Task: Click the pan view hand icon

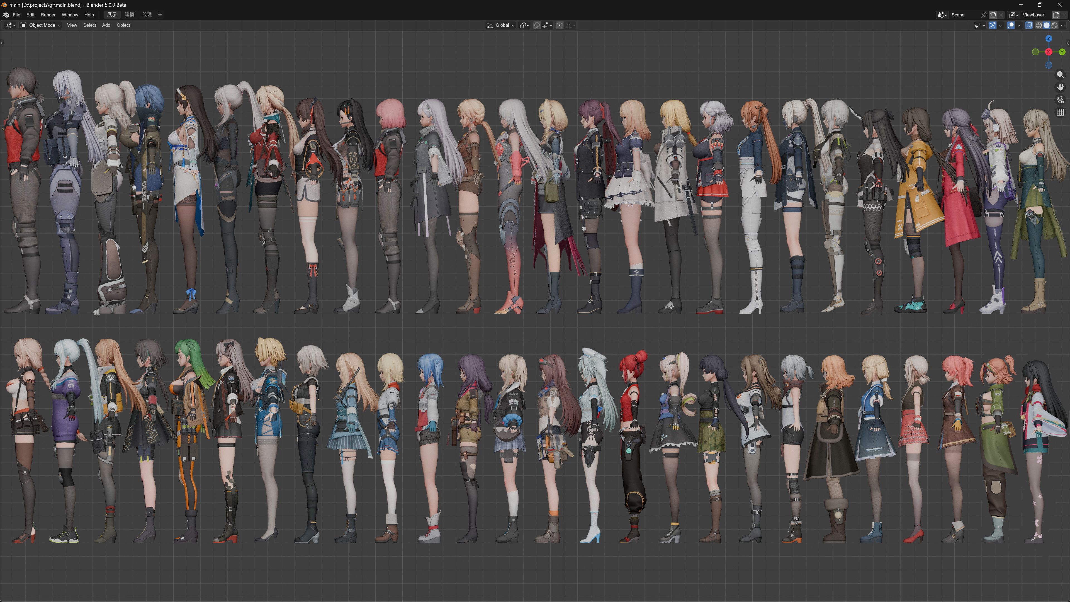Action: pos(1060,87)
